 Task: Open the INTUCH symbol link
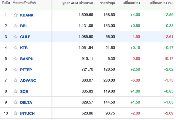[x=27, y=113]
